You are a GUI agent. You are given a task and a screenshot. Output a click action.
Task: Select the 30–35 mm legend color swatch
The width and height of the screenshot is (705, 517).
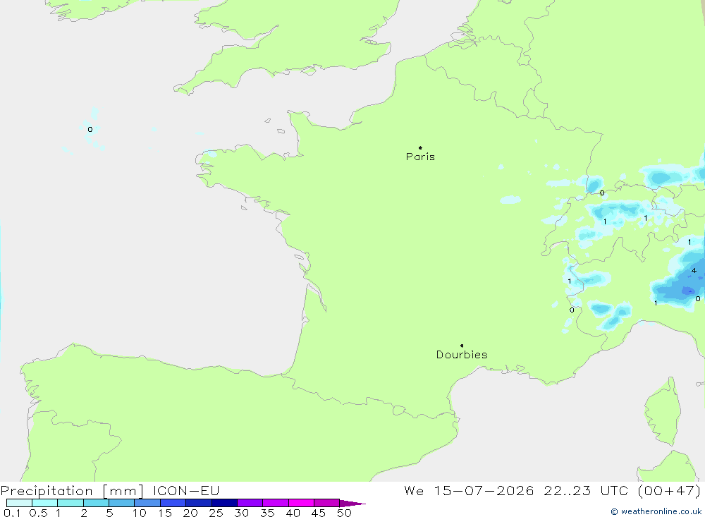click(250, 503)
